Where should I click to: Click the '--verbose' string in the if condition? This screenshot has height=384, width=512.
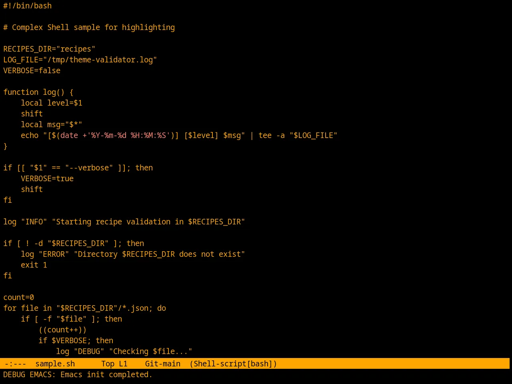pyautogui.click(x=89, y=168)
